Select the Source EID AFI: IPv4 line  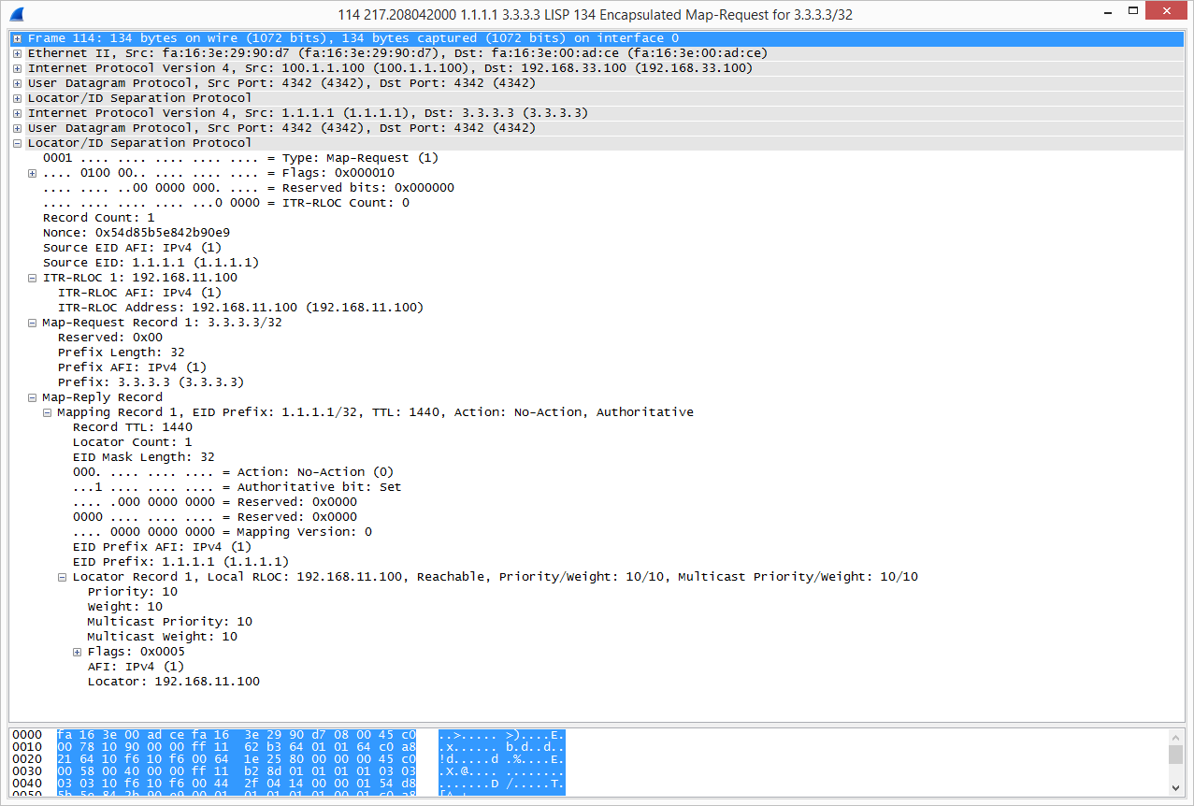click(133, 248)
